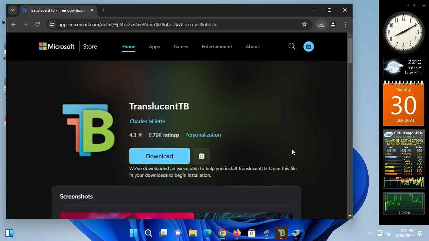Click the forward navigation arrow
The image size is (429, 241).
click(25, 24)
